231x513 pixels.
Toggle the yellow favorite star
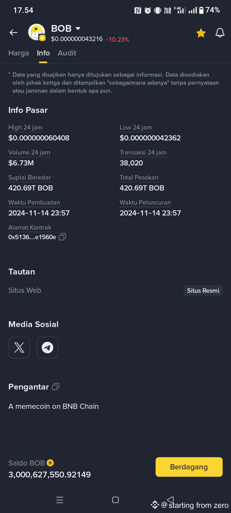coord(201,33)
